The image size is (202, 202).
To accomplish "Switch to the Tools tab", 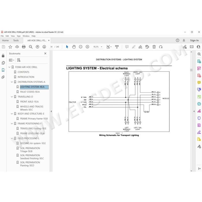I will click(x=16, y=40).
